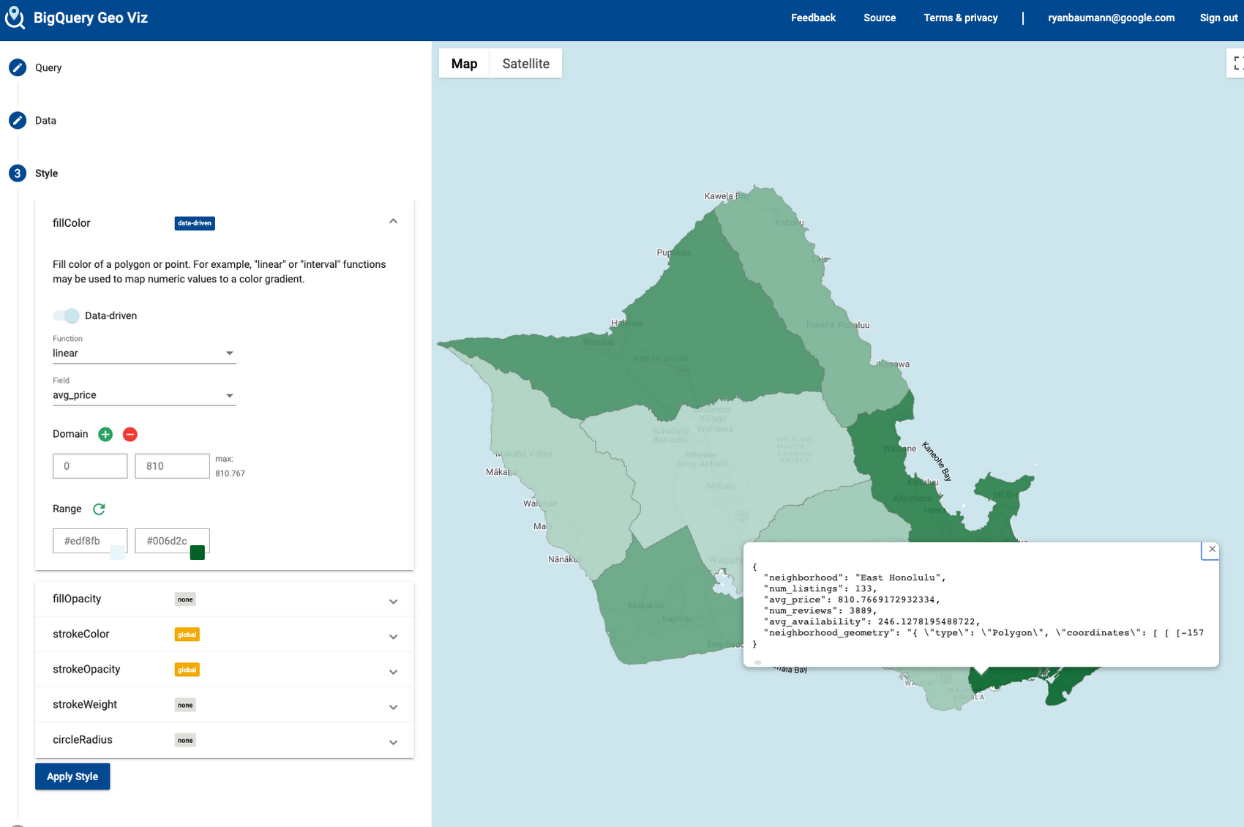Open the Function linear dropdown
The width and height of the screenshot is (1244, 827).
click(x=144, y=353)
